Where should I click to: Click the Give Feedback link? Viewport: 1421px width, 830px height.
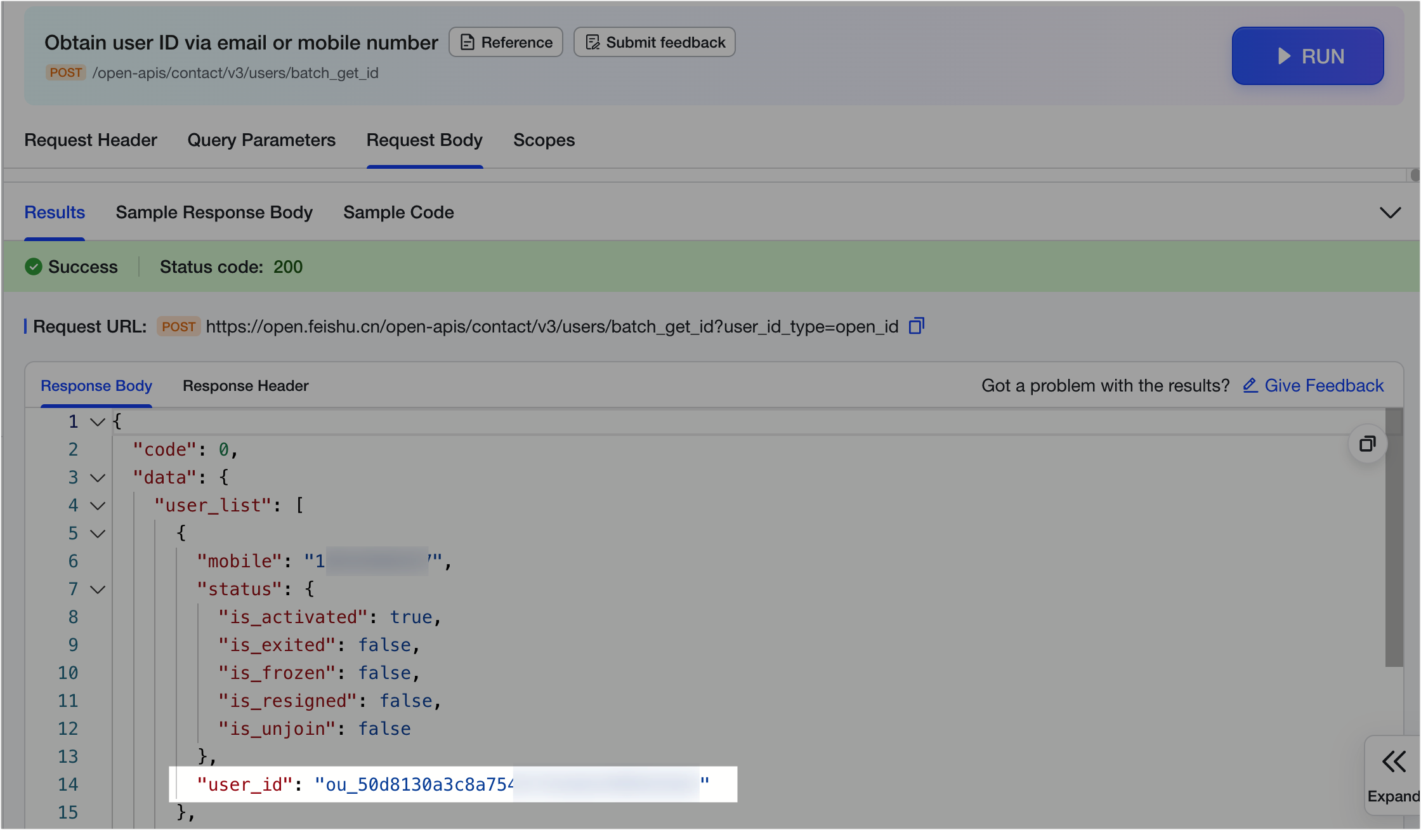click(1324, 386)
